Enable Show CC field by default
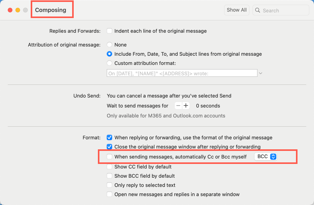Screen dimensions: 314x205 pyautogui.click(x=109, y=167)
